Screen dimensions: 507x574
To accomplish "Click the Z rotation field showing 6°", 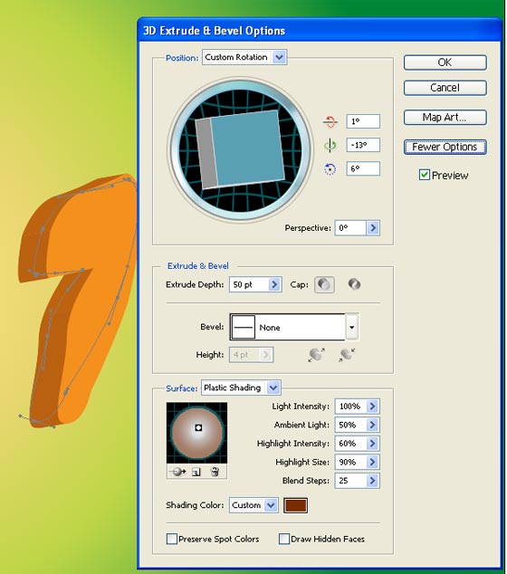I will 363,168.
